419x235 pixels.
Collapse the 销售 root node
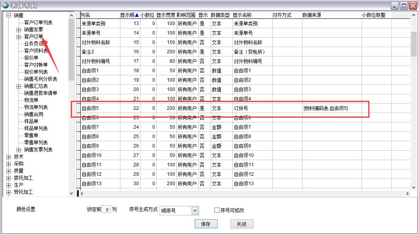pyautogui.click(x=8, y=16)
